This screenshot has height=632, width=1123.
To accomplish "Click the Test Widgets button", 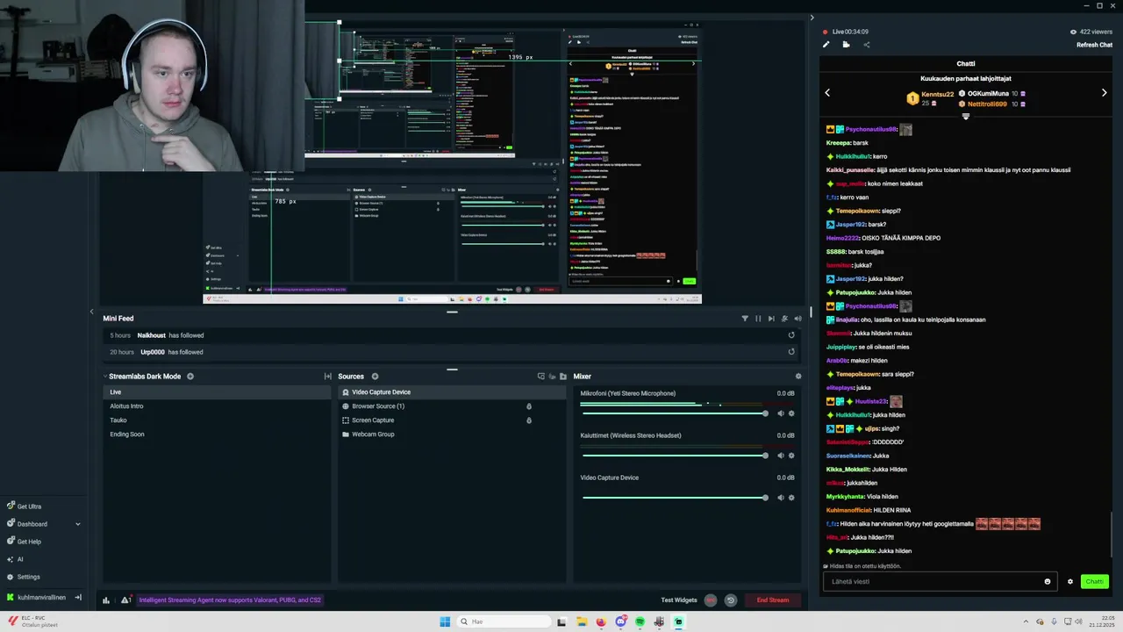I will pyautogui.click(x=679, y=600).
